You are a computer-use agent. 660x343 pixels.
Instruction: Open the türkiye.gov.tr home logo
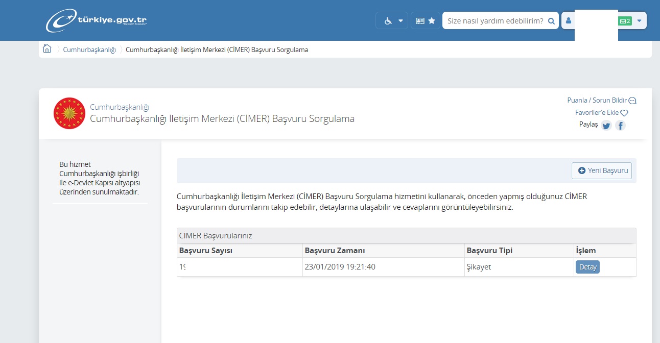pyautogui.click(x=97, y=20)
